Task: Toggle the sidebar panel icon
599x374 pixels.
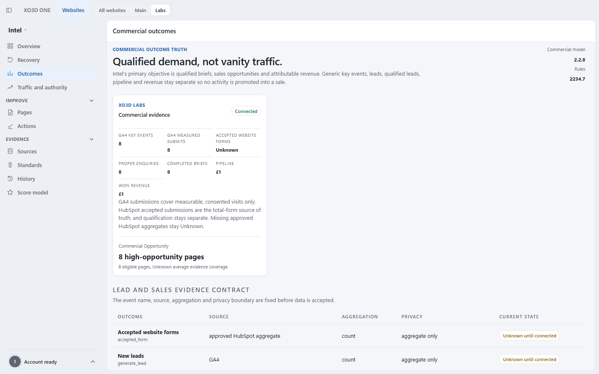Action: (9, 10)
